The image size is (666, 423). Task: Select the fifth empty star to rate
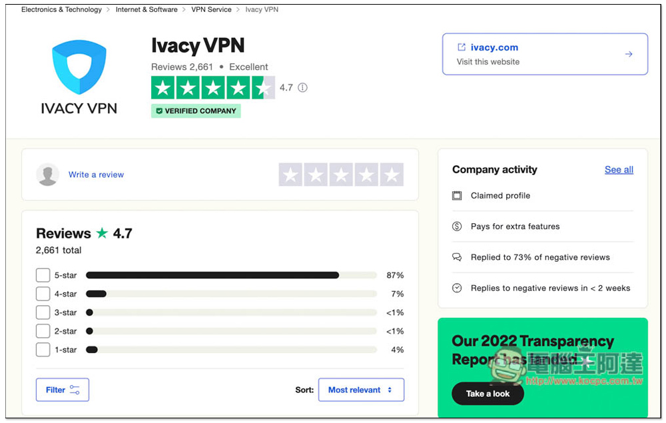[x=392, y=175]
